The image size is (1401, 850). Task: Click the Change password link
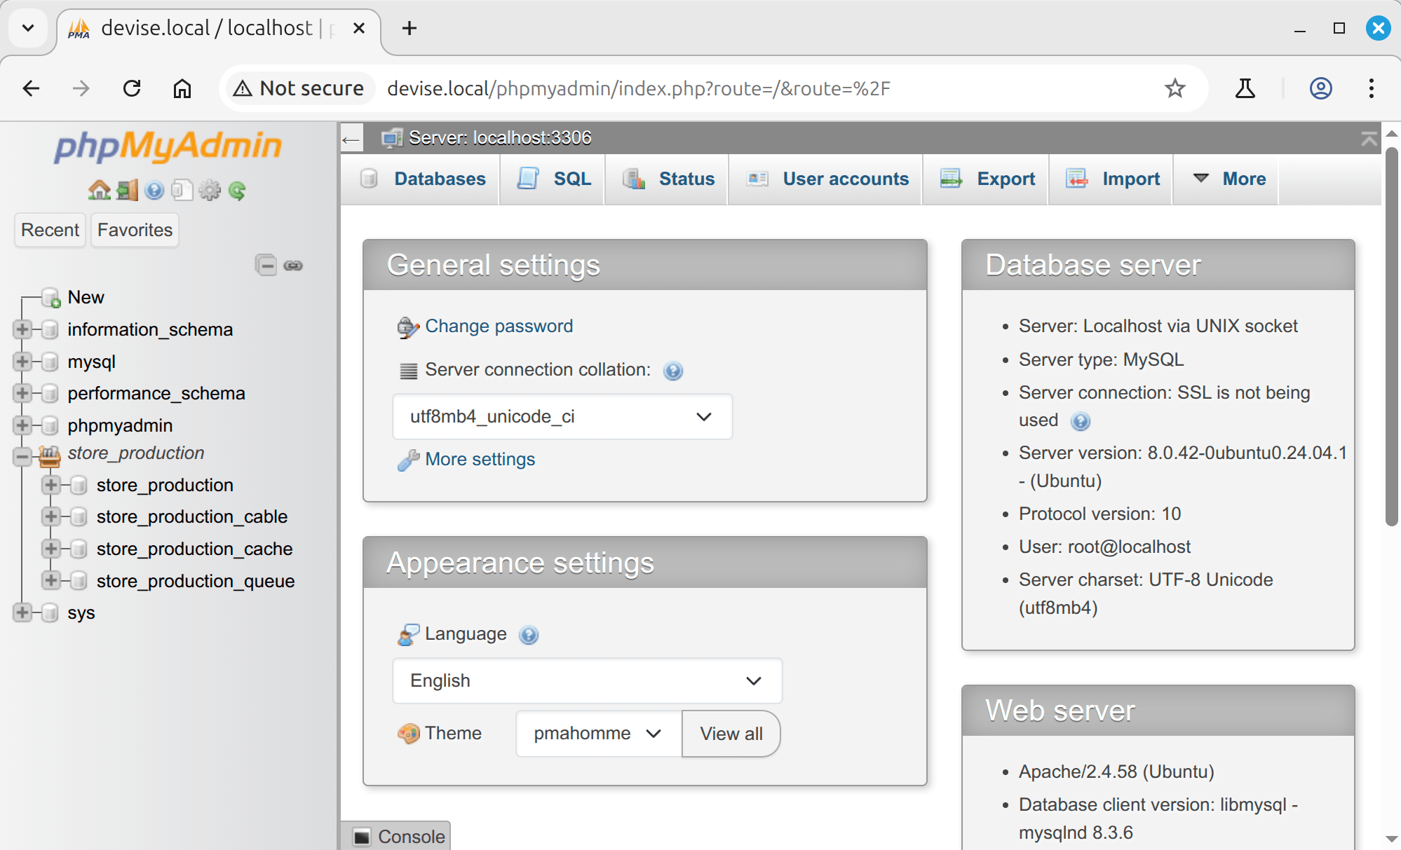point(499,327)
